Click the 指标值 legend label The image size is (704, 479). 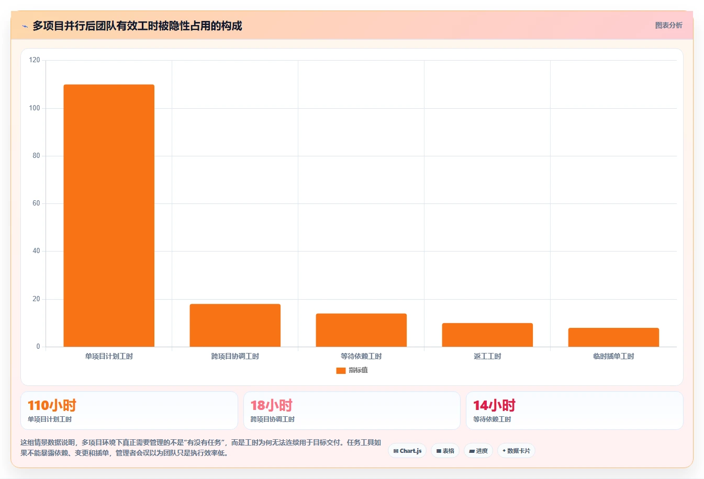coord(359,370)
